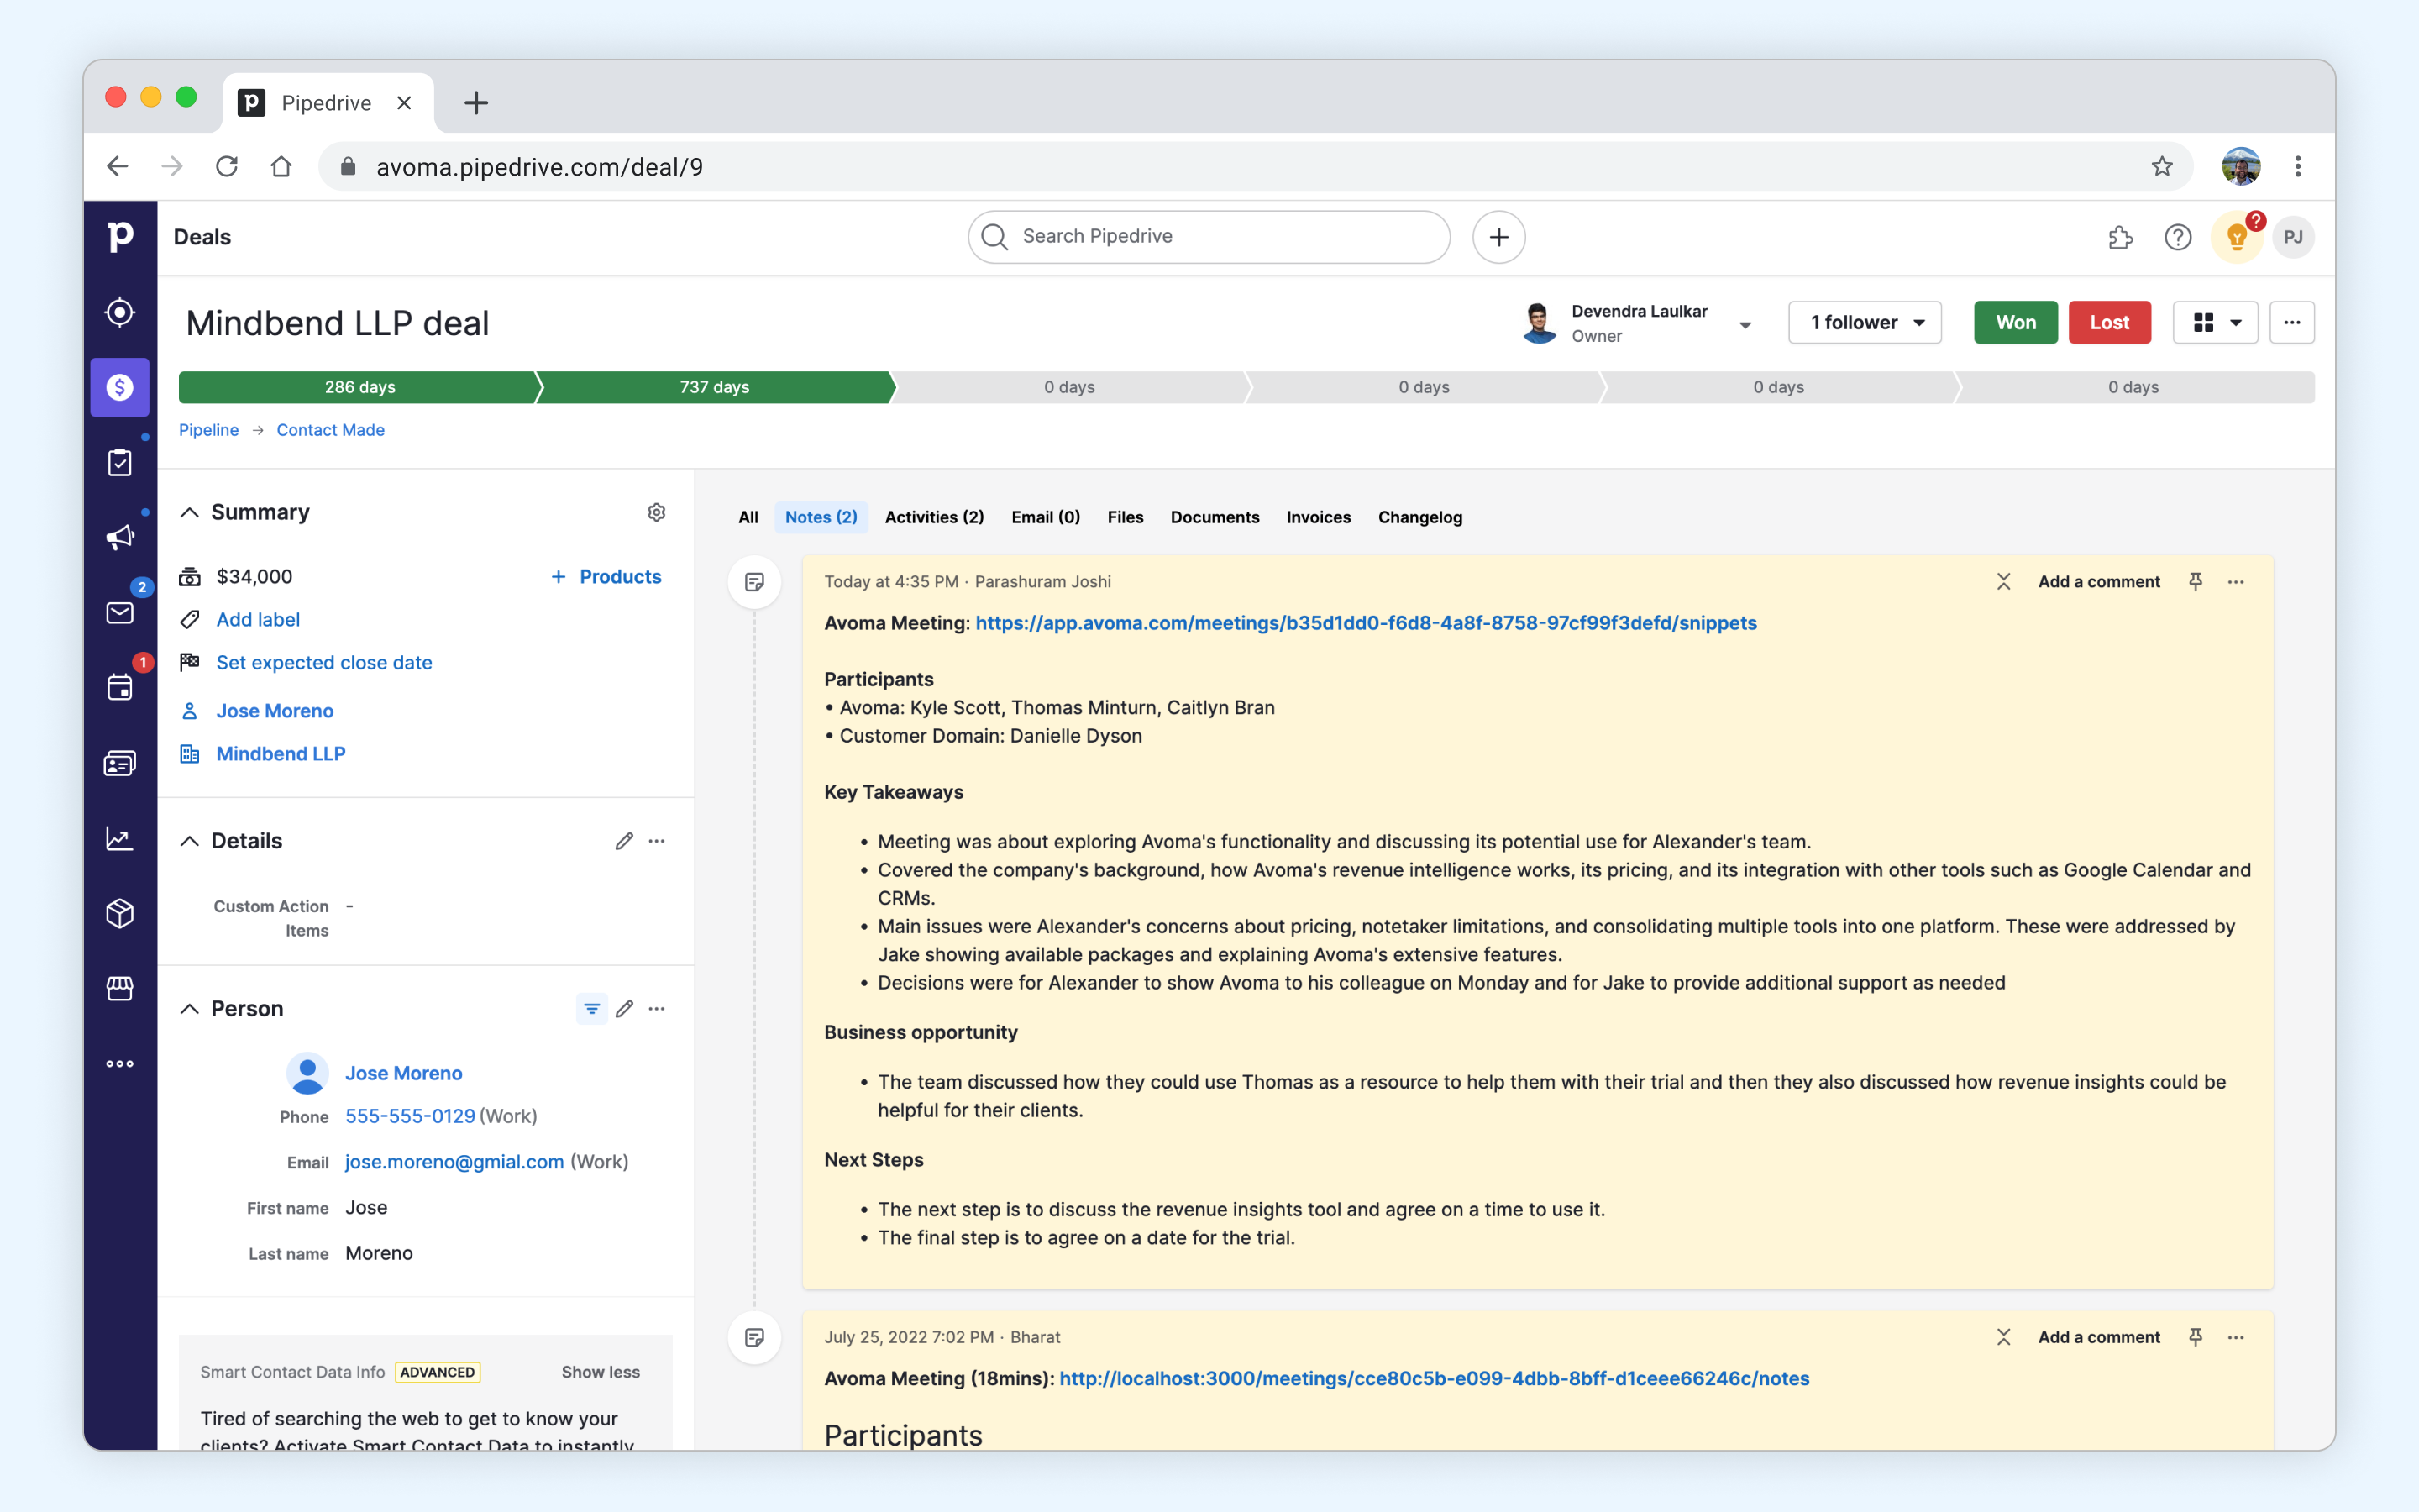Bookmark this page with the star icon

(x=2162, y=166)
